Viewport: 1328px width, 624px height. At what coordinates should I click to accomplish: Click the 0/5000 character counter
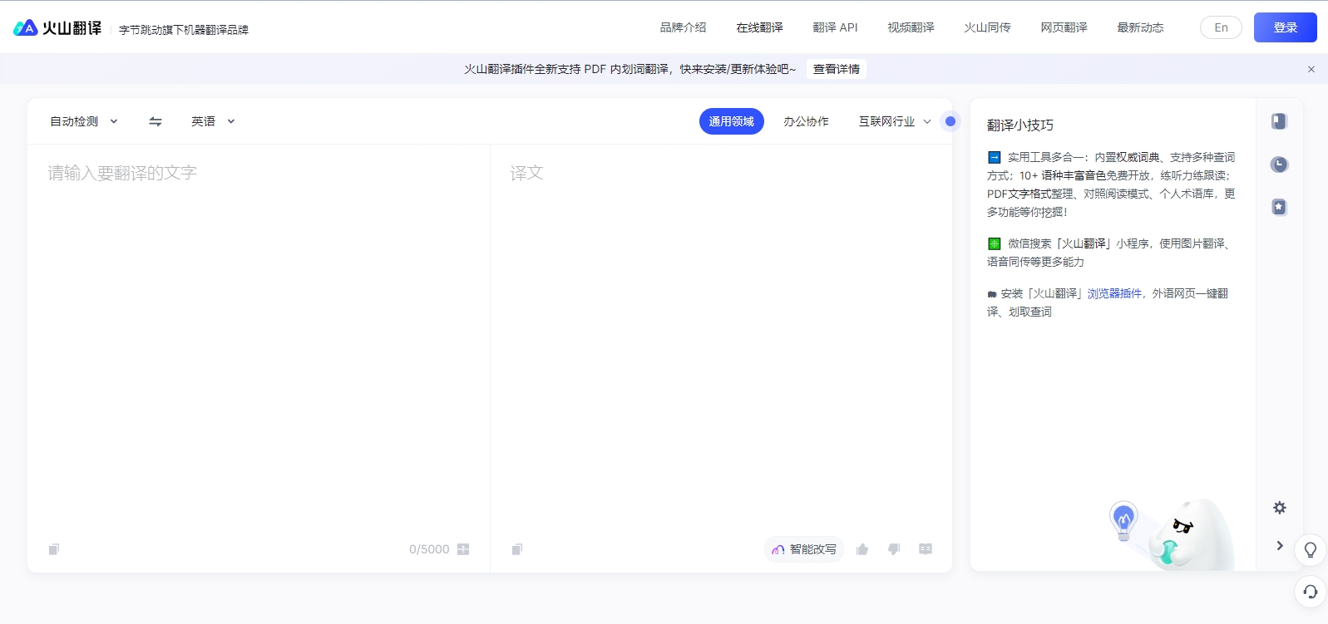click(429, 549)
